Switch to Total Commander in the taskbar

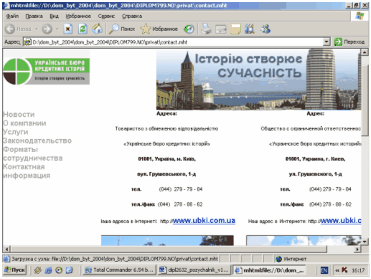pos(119,270)
